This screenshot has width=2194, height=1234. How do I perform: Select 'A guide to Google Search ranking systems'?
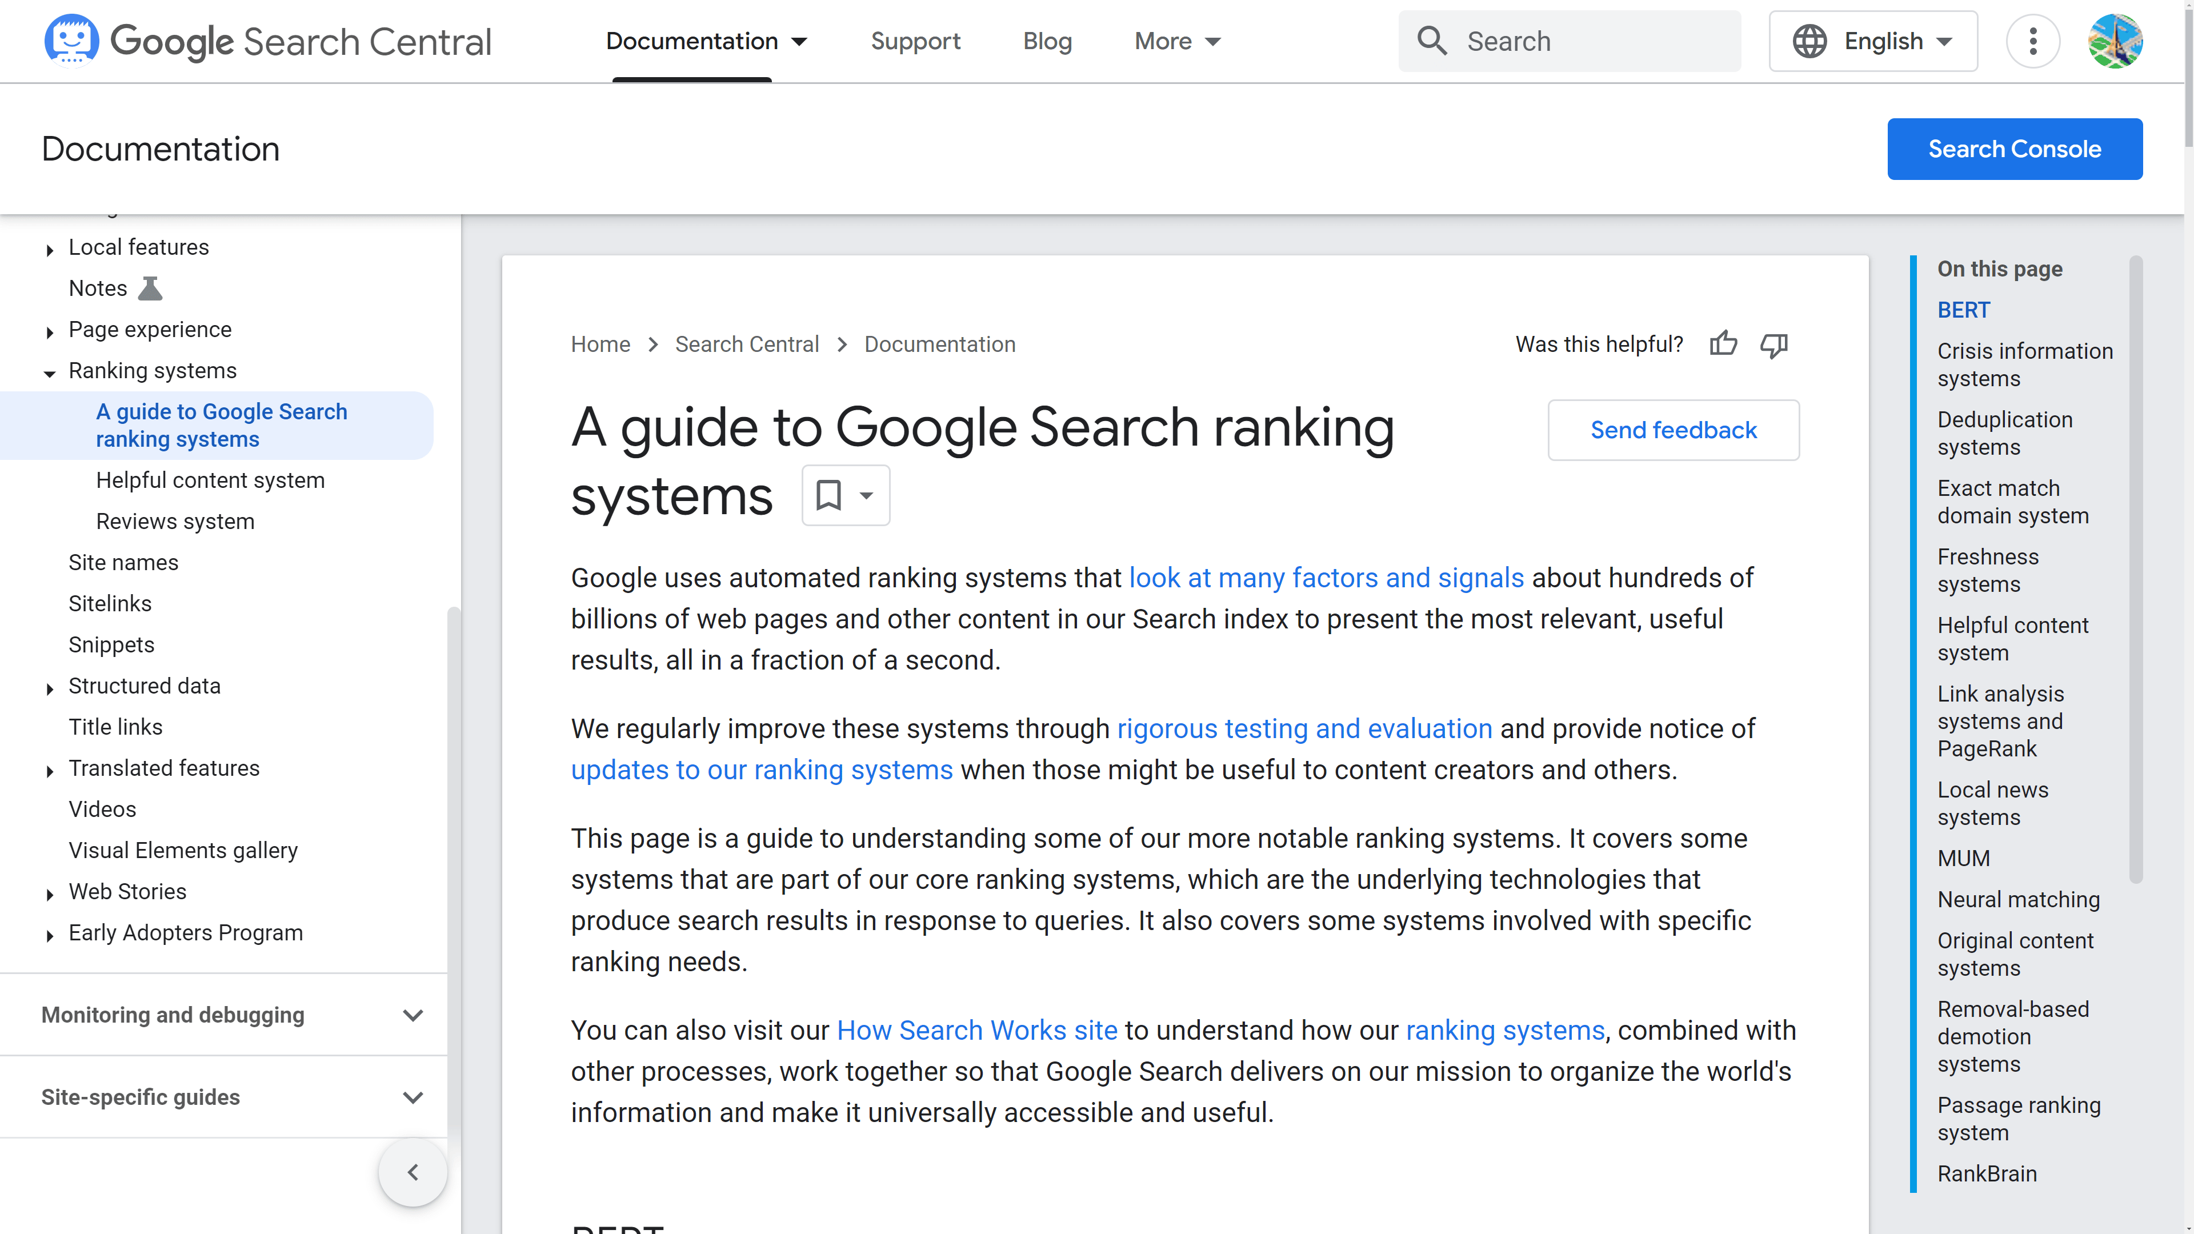(x=222, y=425)
